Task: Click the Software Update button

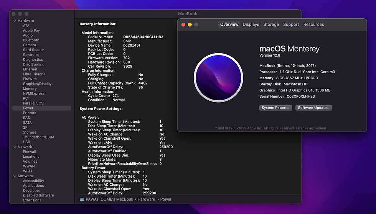Action: [x=314, y=108]
